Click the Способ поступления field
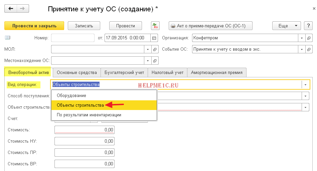The height and width of the screenshot is (171, 317). (x=230, y=96)
